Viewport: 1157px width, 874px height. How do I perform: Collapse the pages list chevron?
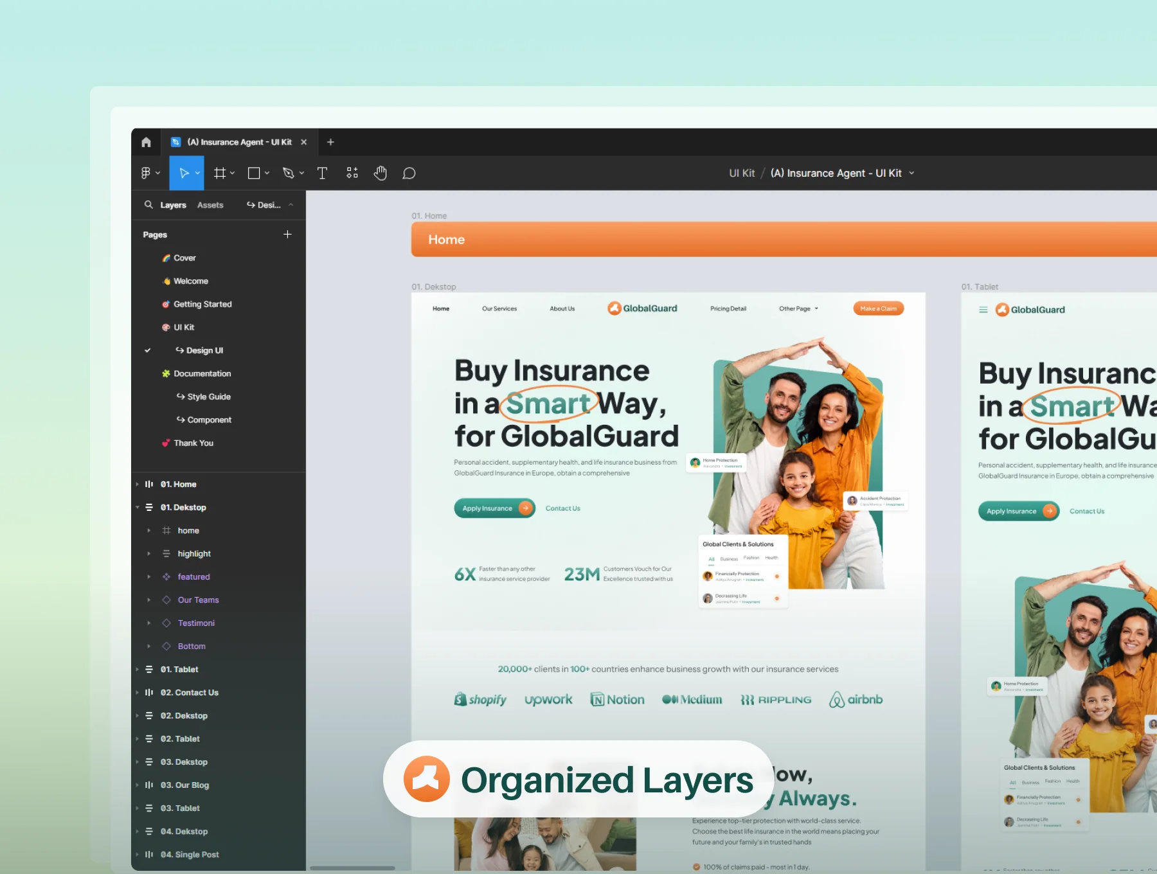click(291, 204)
